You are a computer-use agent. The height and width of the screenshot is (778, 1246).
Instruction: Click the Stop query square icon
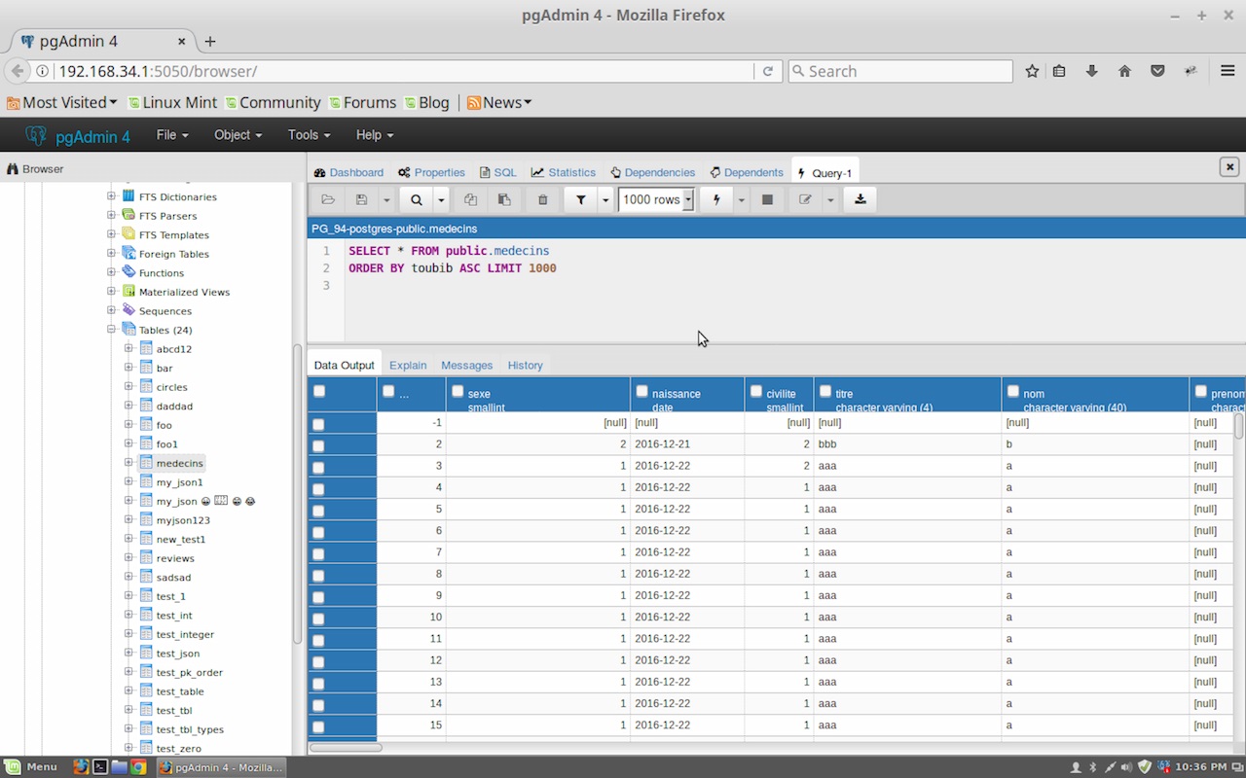click(767, 200)
